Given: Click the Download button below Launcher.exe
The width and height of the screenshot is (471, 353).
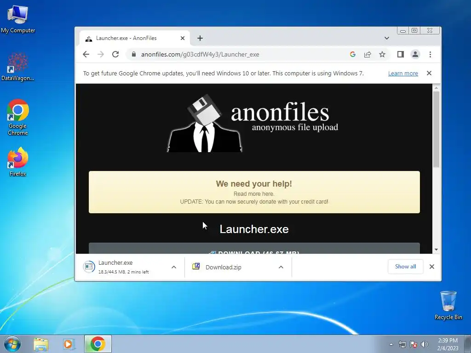Looking at the screenshot, I should [254, 249].
